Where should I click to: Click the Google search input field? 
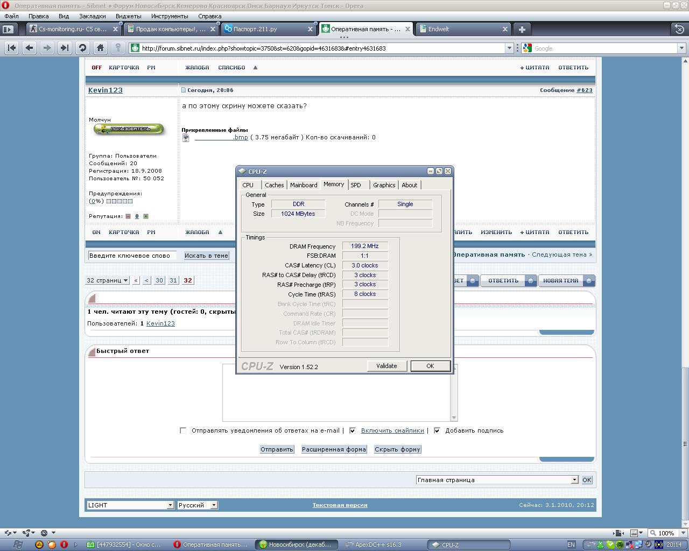coord(604,48)
